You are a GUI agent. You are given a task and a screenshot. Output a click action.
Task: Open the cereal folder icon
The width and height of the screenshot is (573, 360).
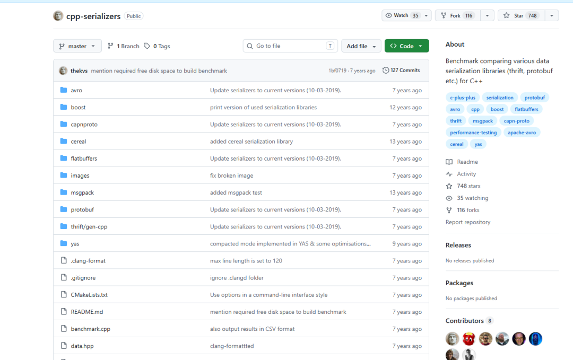(x=64, y=141)
